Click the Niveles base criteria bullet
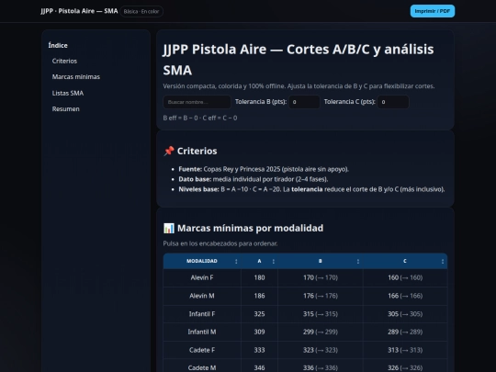This screenshot has width=496, height=372. pos(311,189)
